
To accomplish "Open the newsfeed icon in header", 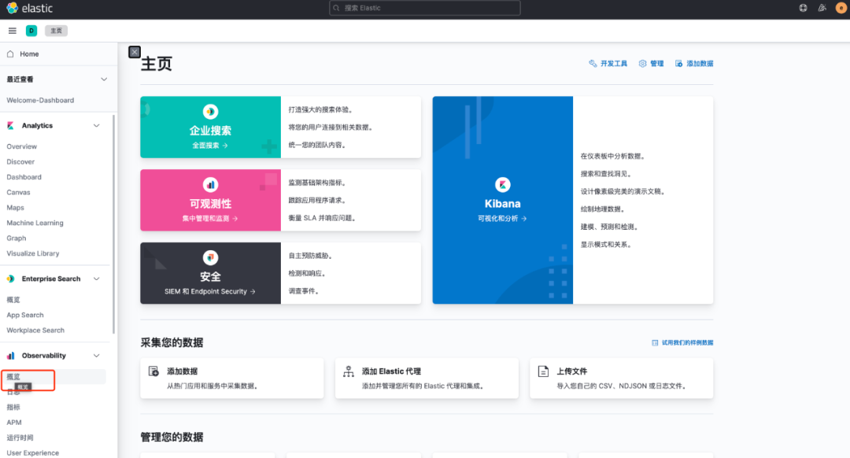I will pyautogui.click(x=822, y=8).
